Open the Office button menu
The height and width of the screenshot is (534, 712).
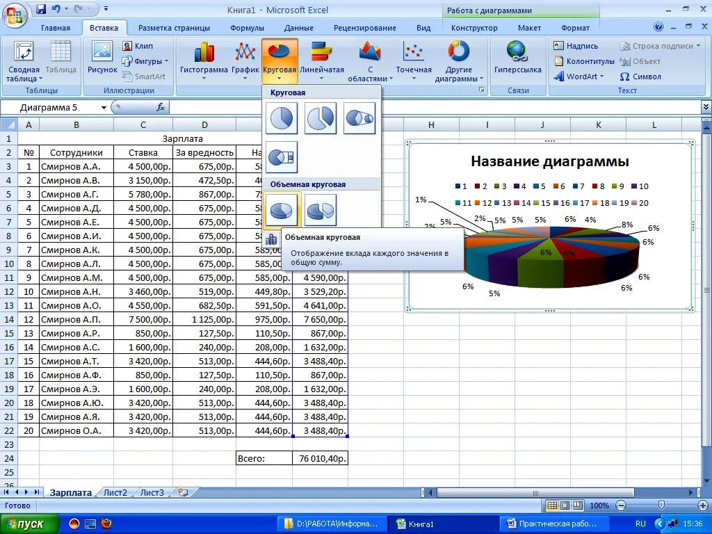15,15
